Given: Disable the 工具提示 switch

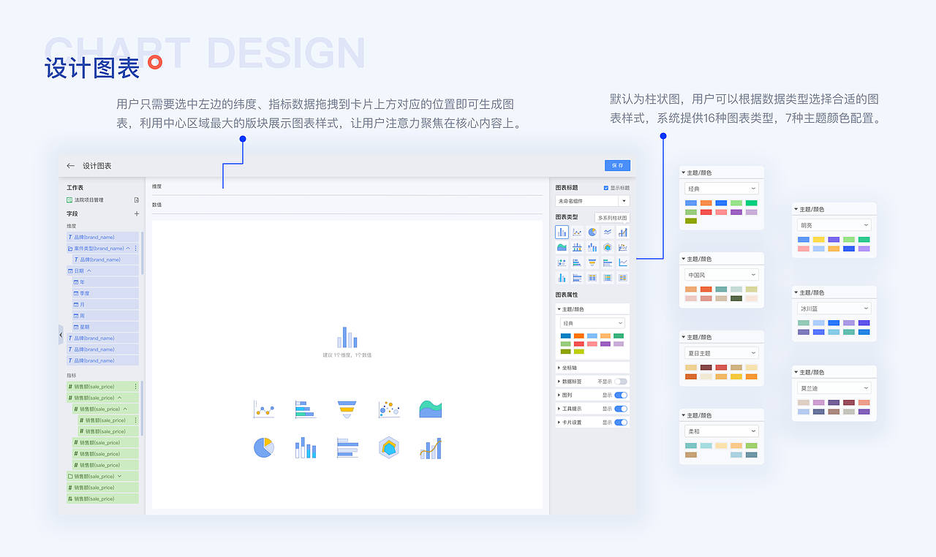Looking at the screenshot, I should point(621,409).
